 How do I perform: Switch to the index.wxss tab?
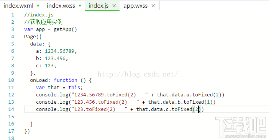pos(61,6)
